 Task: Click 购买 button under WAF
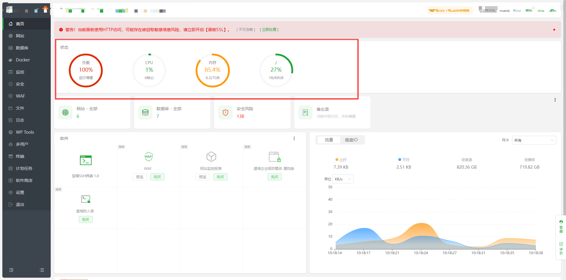(157, 177)
